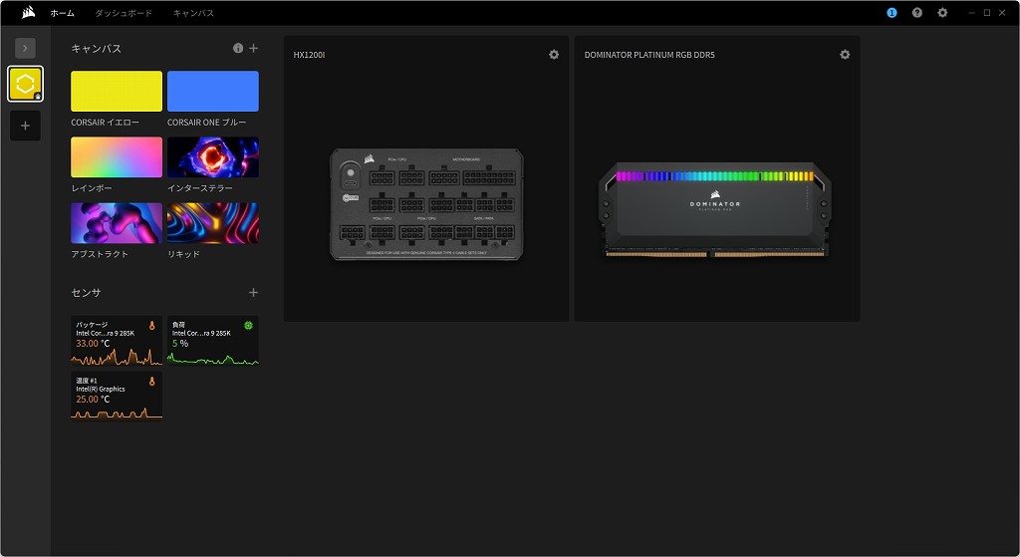This screenshot has height=557, width=1020.
Task: Choose the アブストラクト canvas thumbnail
Action: pos(117,223)
